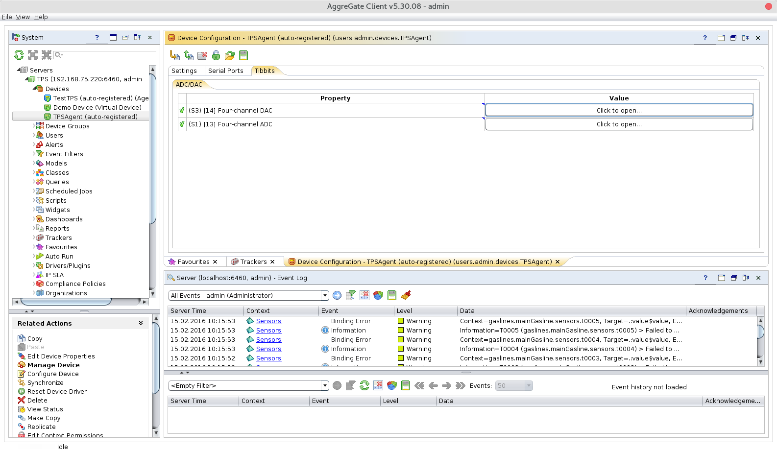Click the green floppy export icon in the event history toolbar
Viewport: 777px width, 451px height.
tap(406, 385)
